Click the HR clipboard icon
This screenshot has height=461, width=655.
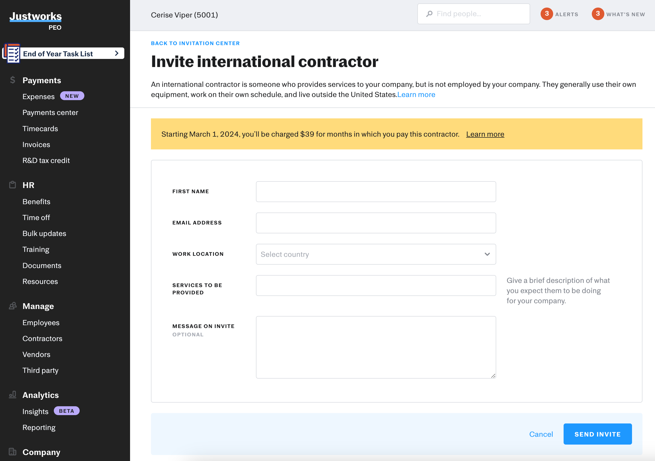[13, 185]
